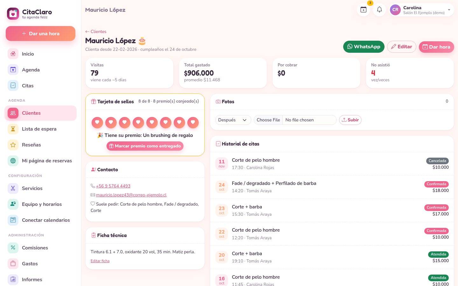Click the 20 oct date badge
Viewport: 458px width, 286px height.
[222, 257]
